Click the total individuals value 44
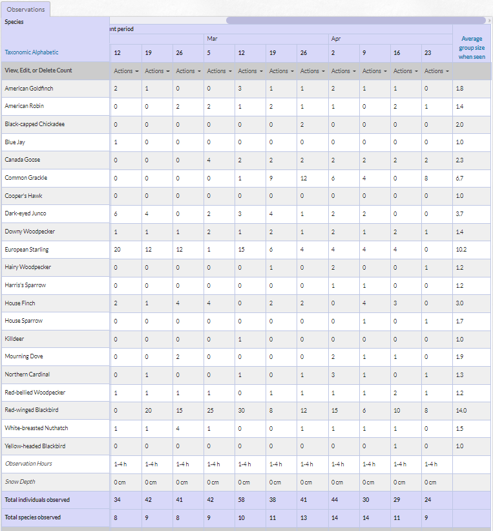Screen dimensions: 493x531 [x=335, y=500]
